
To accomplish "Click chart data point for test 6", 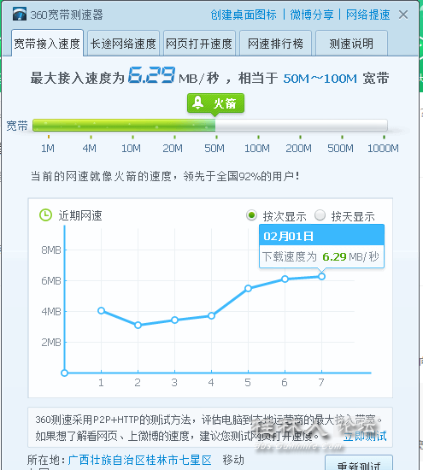I will [x=285, y=279].
